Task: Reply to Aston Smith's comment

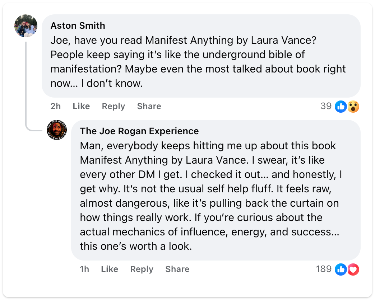Action: pyautogui.click(x=113, y=106)
